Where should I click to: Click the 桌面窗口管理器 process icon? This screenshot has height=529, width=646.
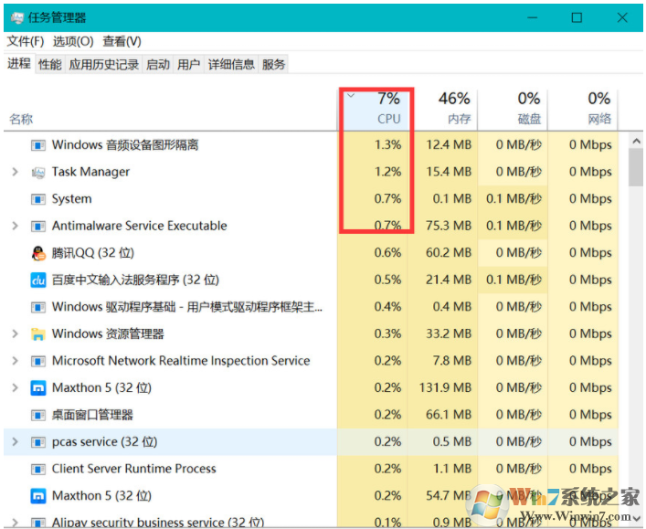point(38,415)
